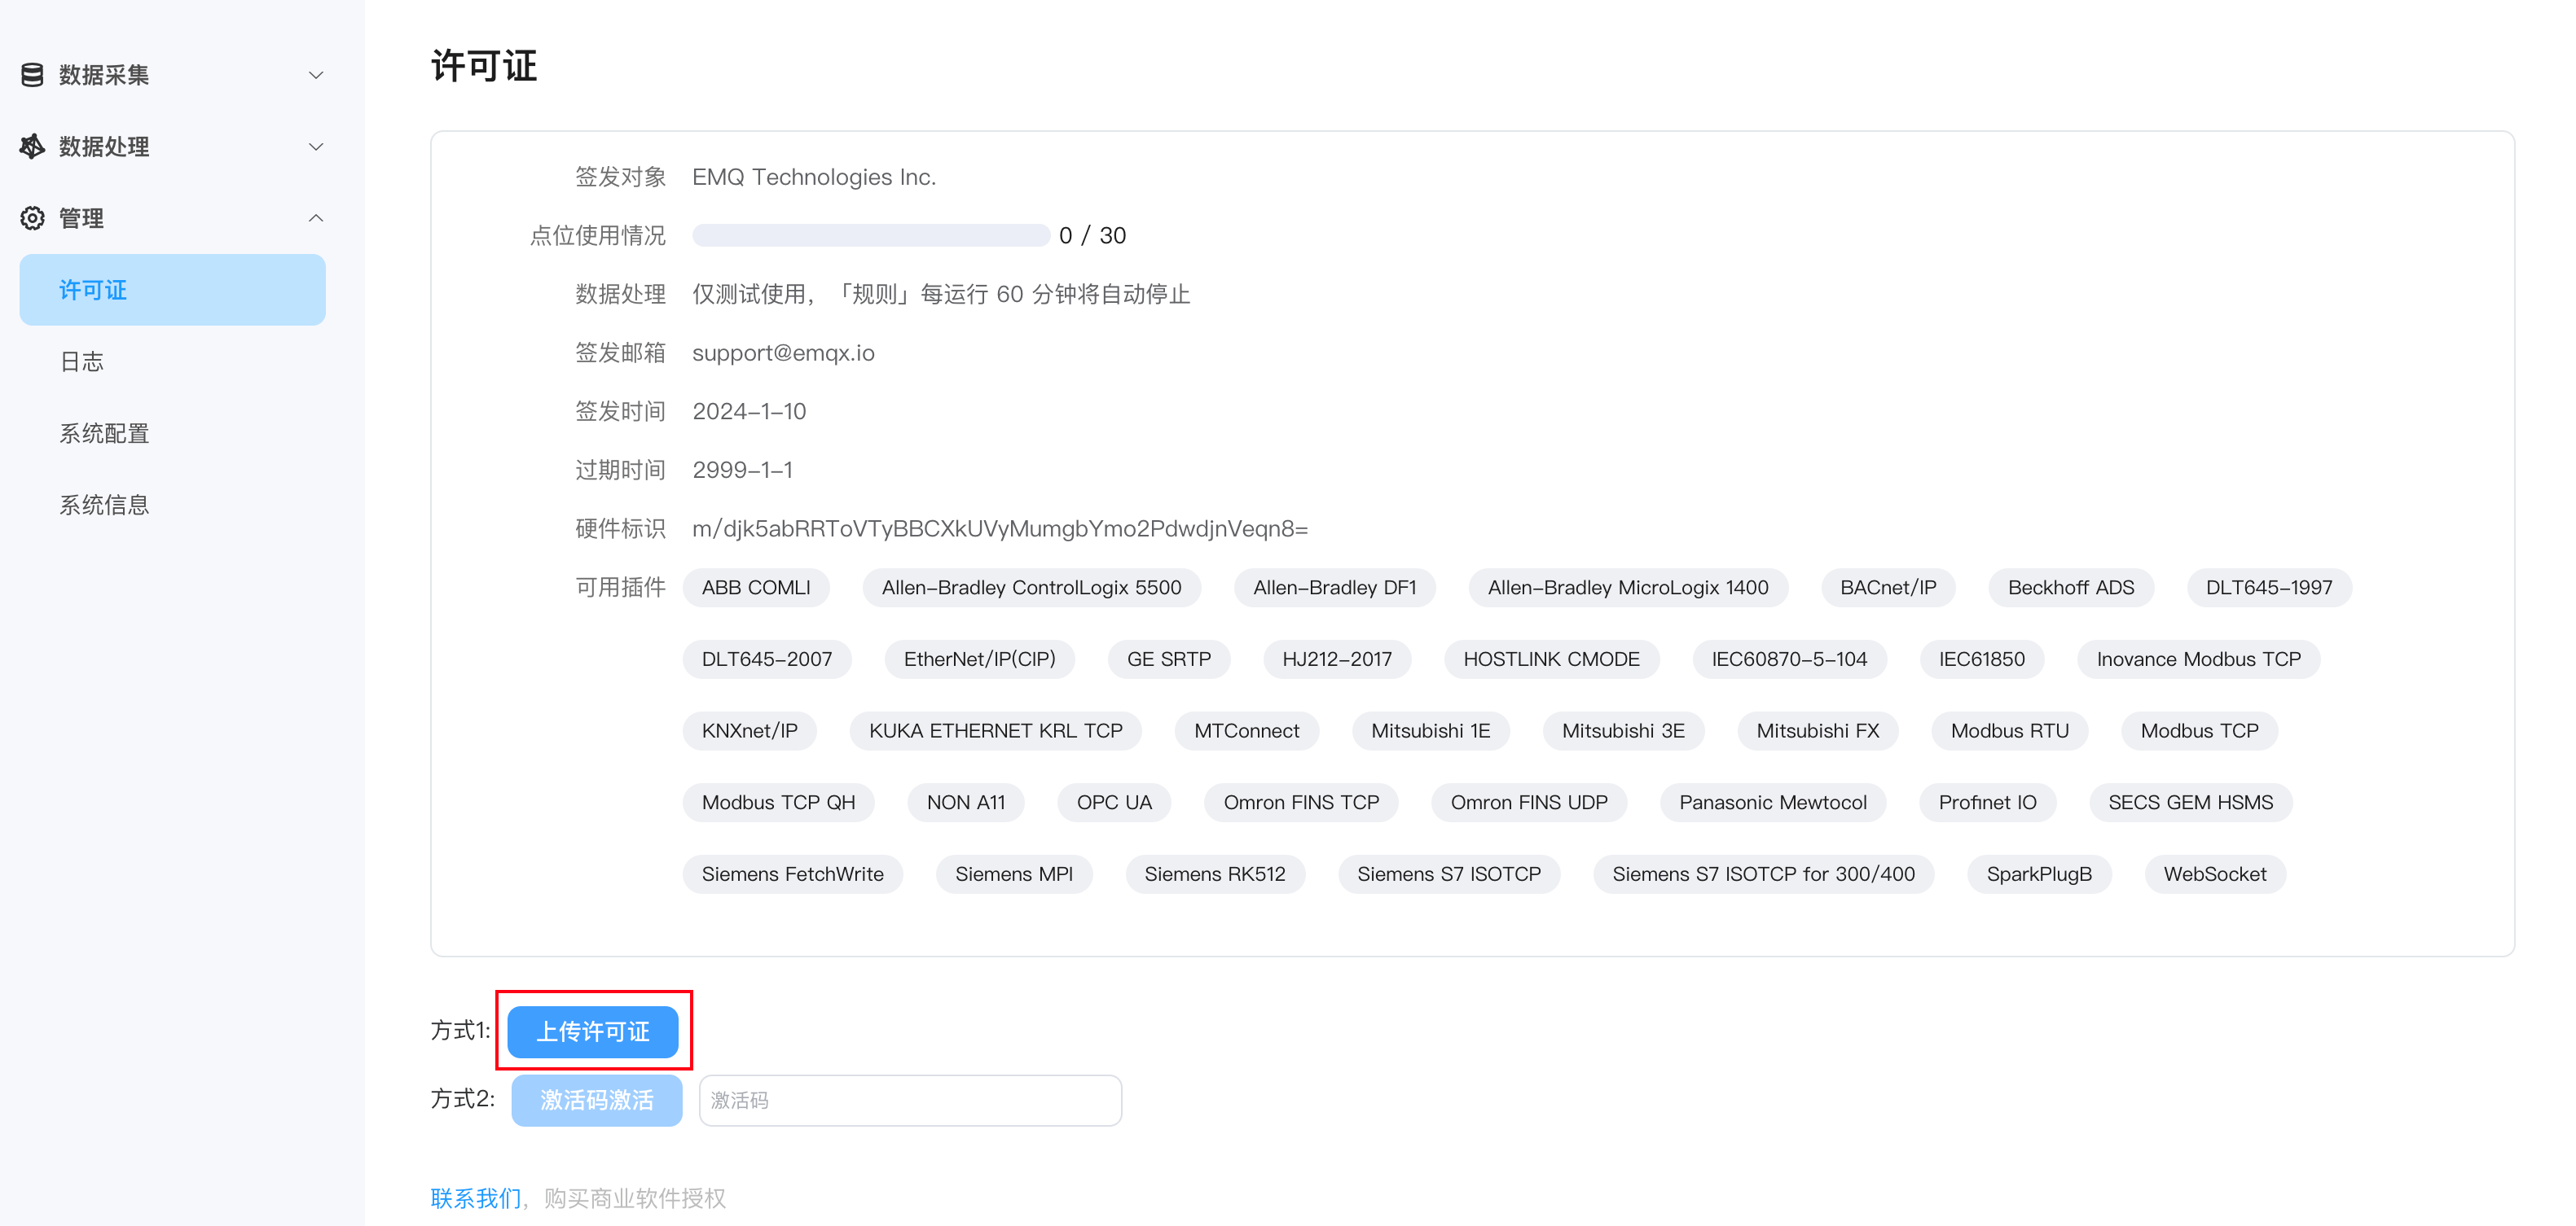This screenshot has width=2576, height=1226.
Task: Click the 上传许可证 button
Action: click(594, 1031)
